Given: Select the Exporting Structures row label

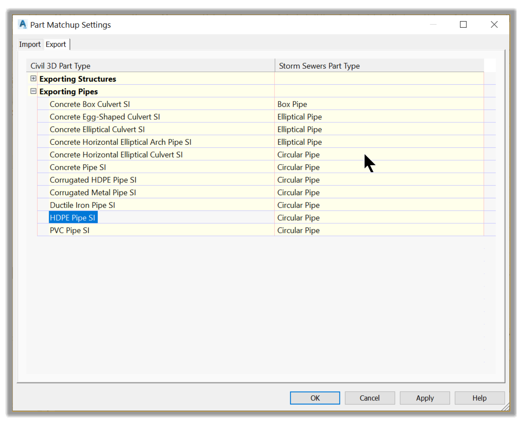Looking at the screenshot, I should (78, 79).
